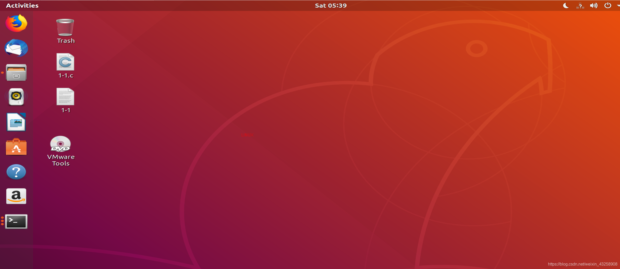Screen dimensions: 620x269
Task: Click the network status indicator
Action: tap(580, 6)
